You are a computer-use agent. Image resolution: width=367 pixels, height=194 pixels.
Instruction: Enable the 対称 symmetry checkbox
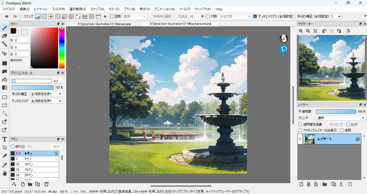[208, 16]
